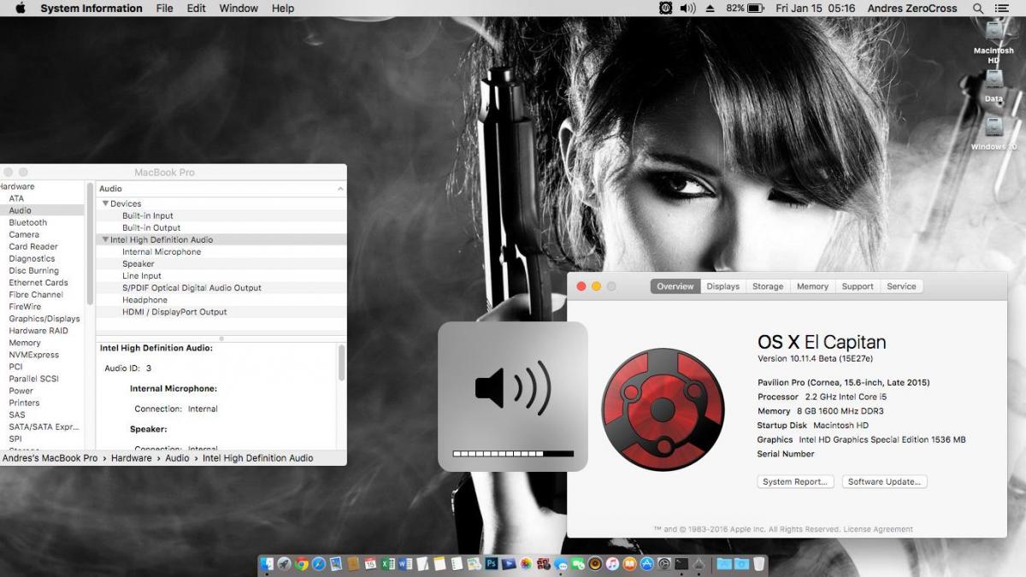The height and width of the screenshot is (577, 1026).
Task: Click the volume icon in menu bar
Action: click(688, 8)
